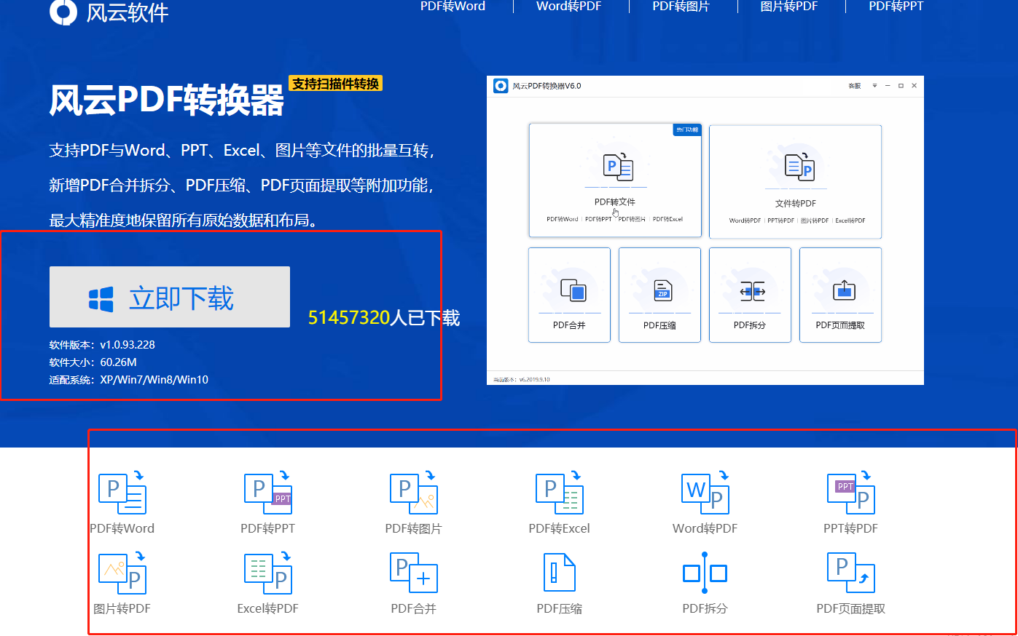
Task: Click the 风云软件 logo icon in the page header
Action: [63, 11]
